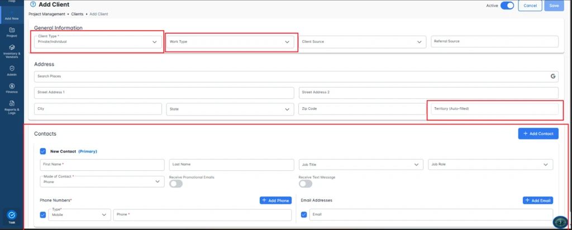This screenshot has height=230, width=572.
Task: Expand the State dropdown
Action: [x=230, y=109]
